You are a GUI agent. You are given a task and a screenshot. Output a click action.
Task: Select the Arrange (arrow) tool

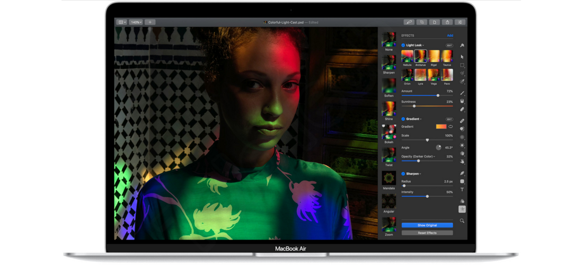coord(462,57)
